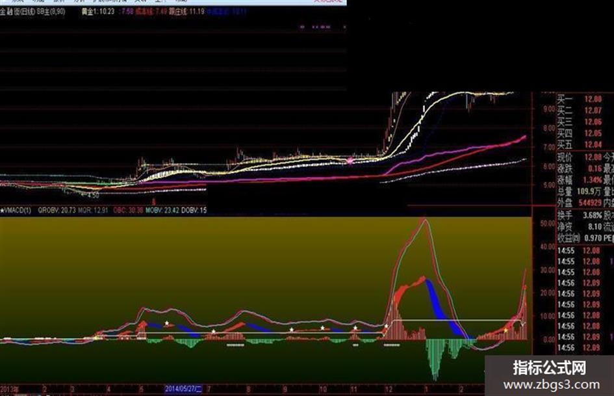The width and height of the screenshot is (614, 396).
Task: Click the MQR: 12.91 value
Action: (93, 210)
